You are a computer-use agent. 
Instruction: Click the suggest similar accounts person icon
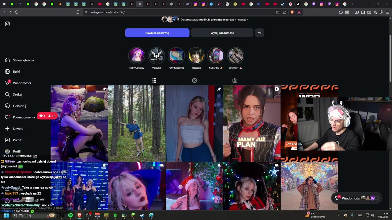(x=259, y=33)
